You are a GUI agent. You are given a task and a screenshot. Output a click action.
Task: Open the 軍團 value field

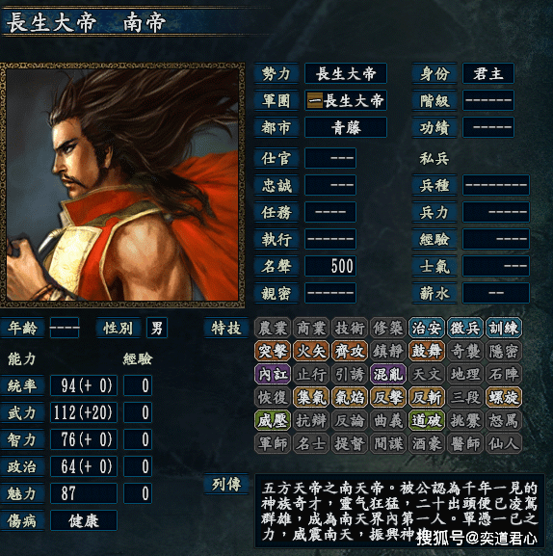click(346, 100)
